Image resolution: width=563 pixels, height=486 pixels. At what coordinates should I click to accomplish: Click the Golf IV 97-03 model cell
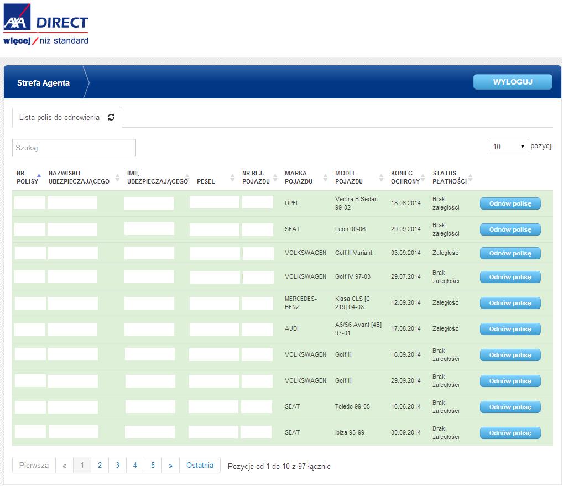tap(353, 277)
